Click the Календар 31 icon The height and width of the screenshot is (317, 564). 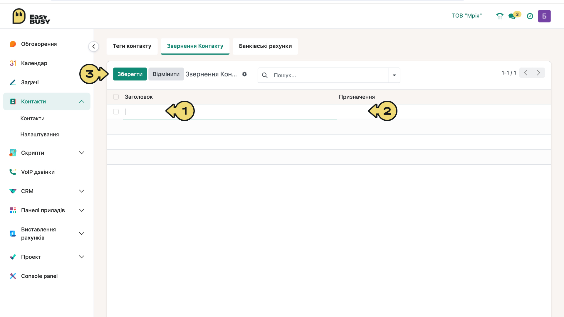(13, 63)
